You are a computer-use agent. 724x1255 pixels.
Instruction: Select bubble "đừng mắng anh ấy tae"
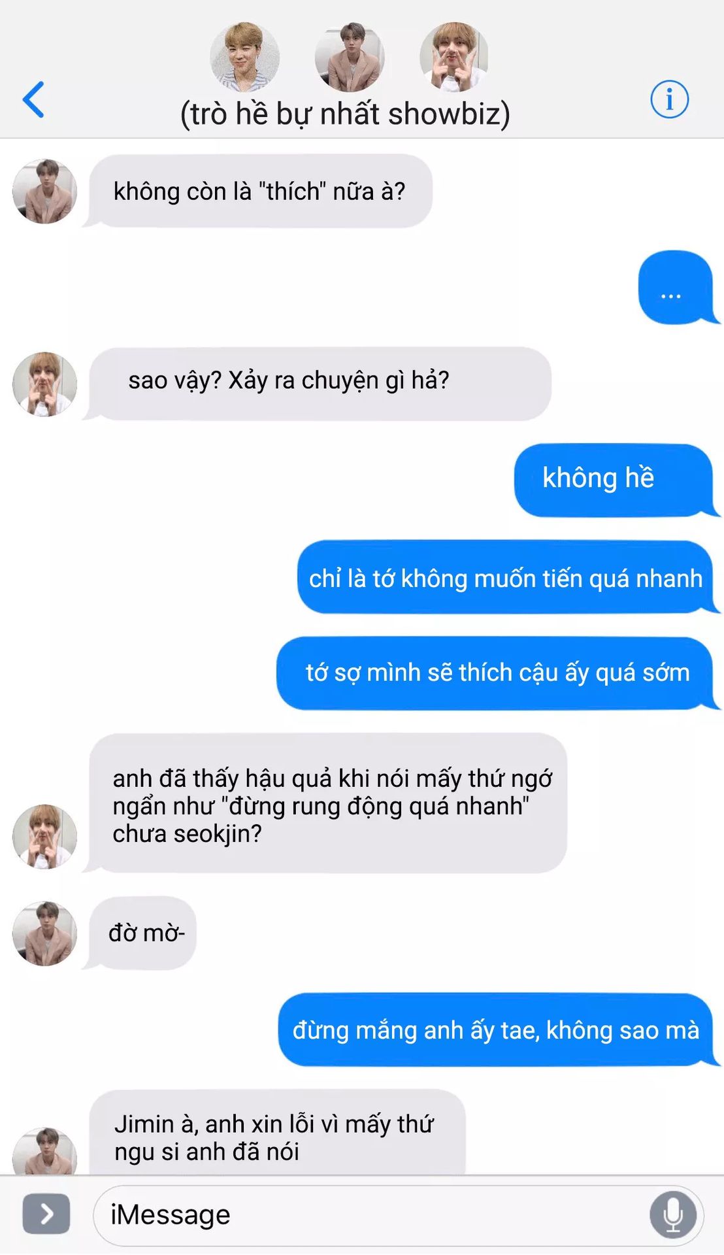(x=497, y=1029)
